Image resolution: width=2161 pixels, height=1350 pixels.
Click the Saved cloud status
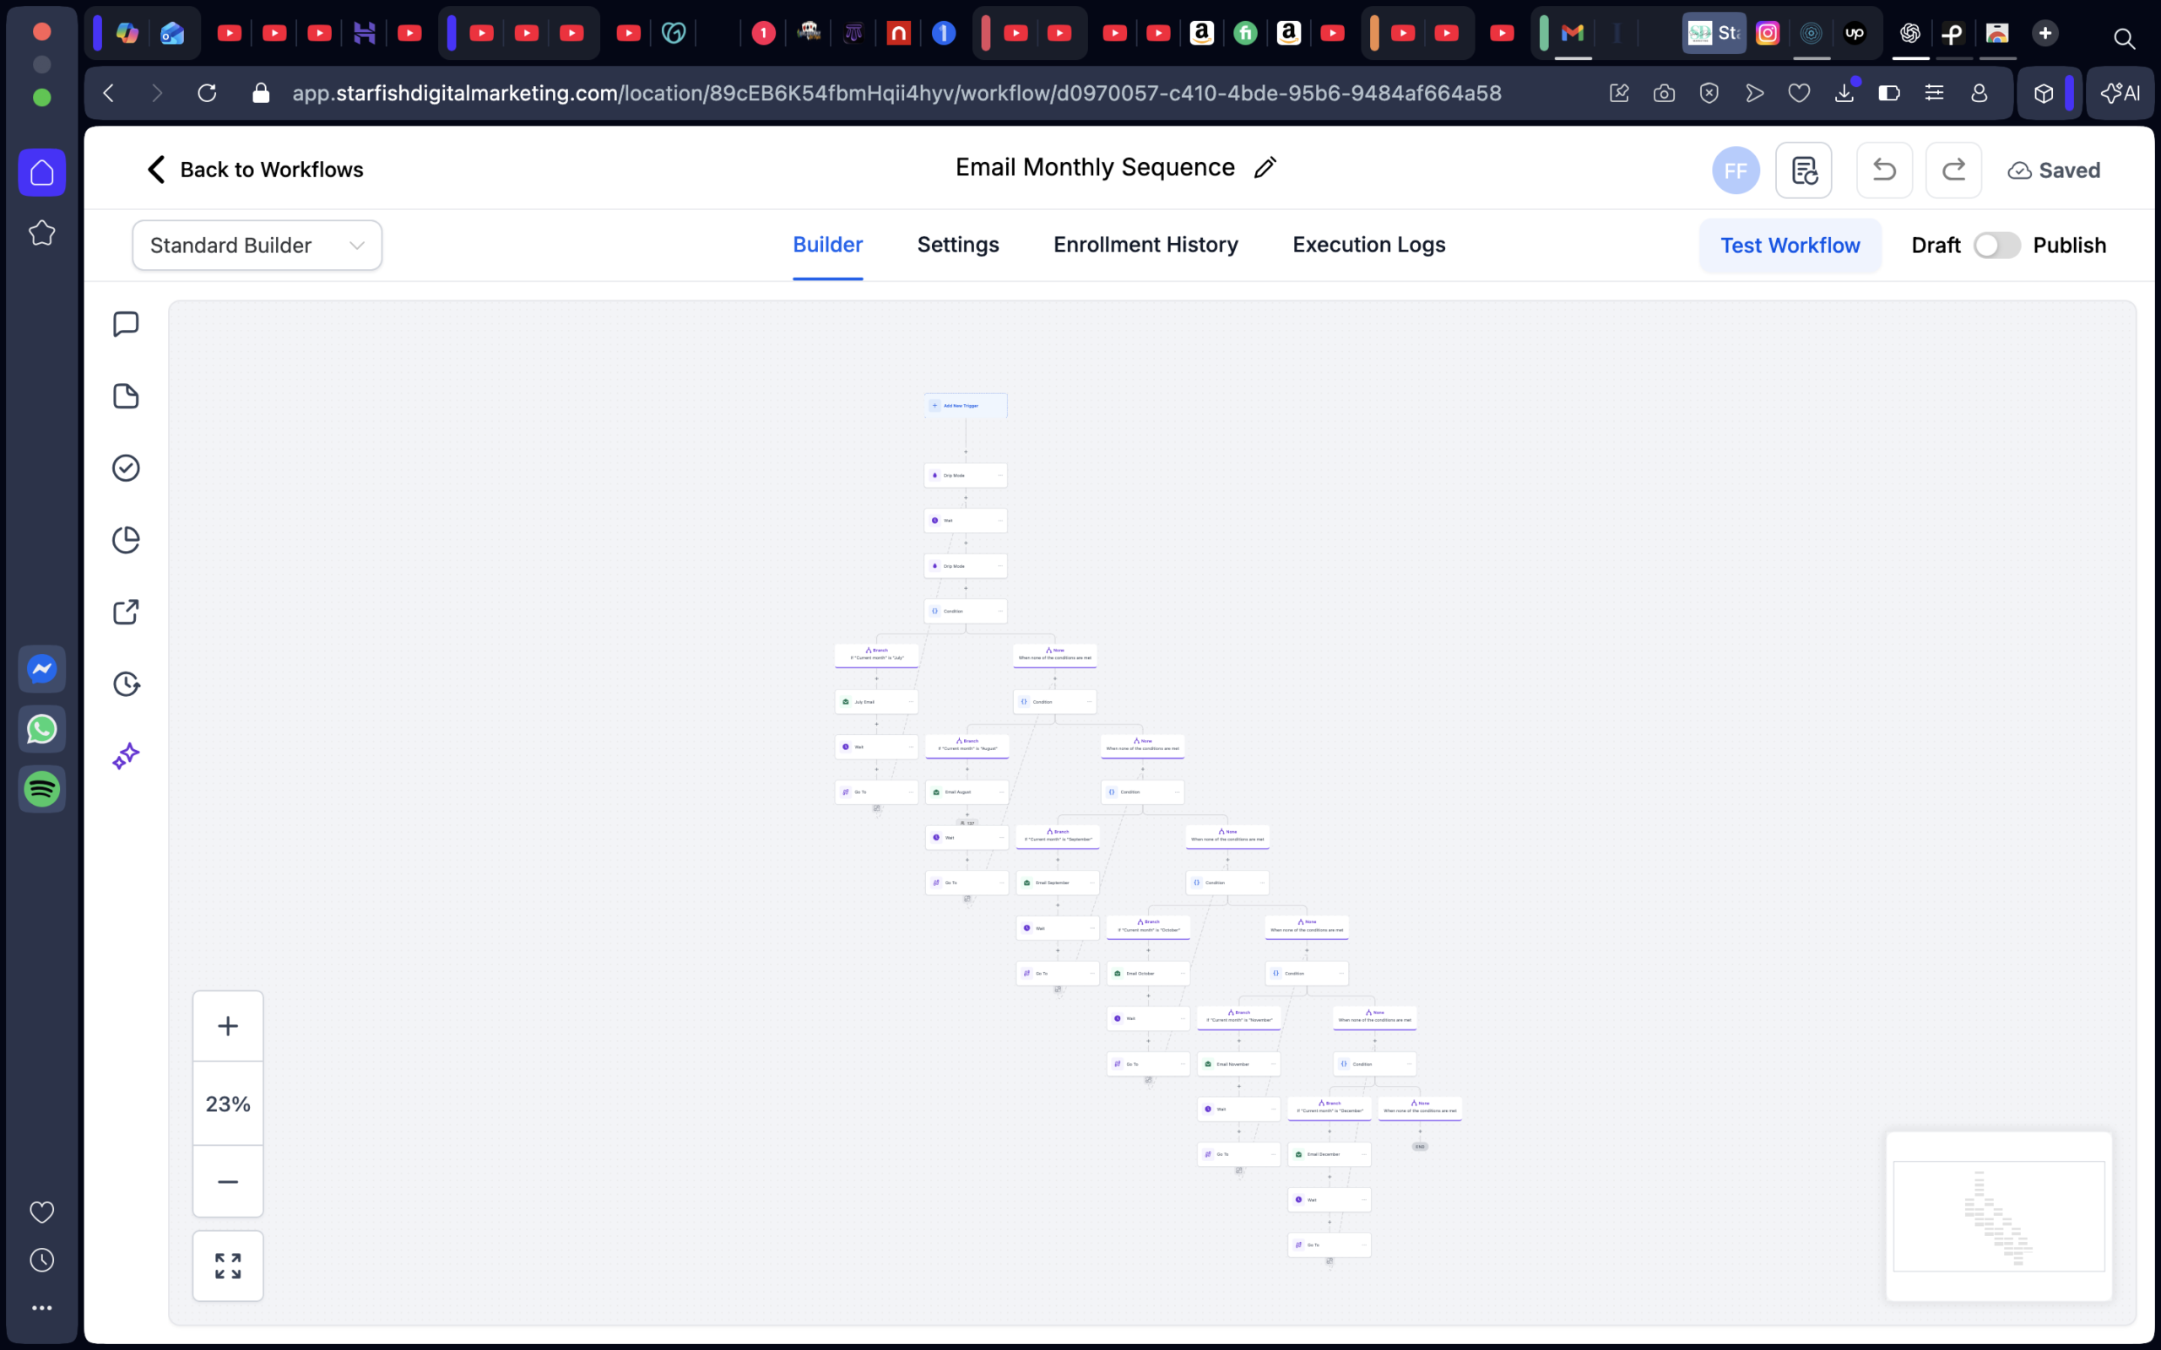click(x=2053, y=170)
